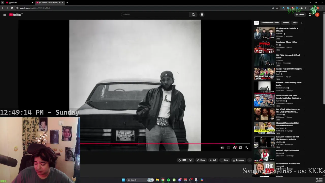Open the Ben Affleck & Matt Damon video title

pyautogui.click(x=288, y=111)
